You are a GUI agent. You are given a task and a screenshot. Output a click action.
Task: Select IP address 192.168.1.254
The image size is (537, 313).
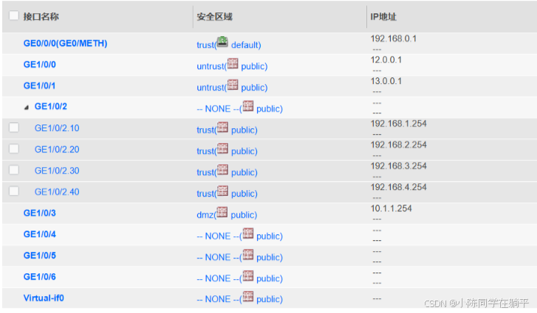pos(399,124)
